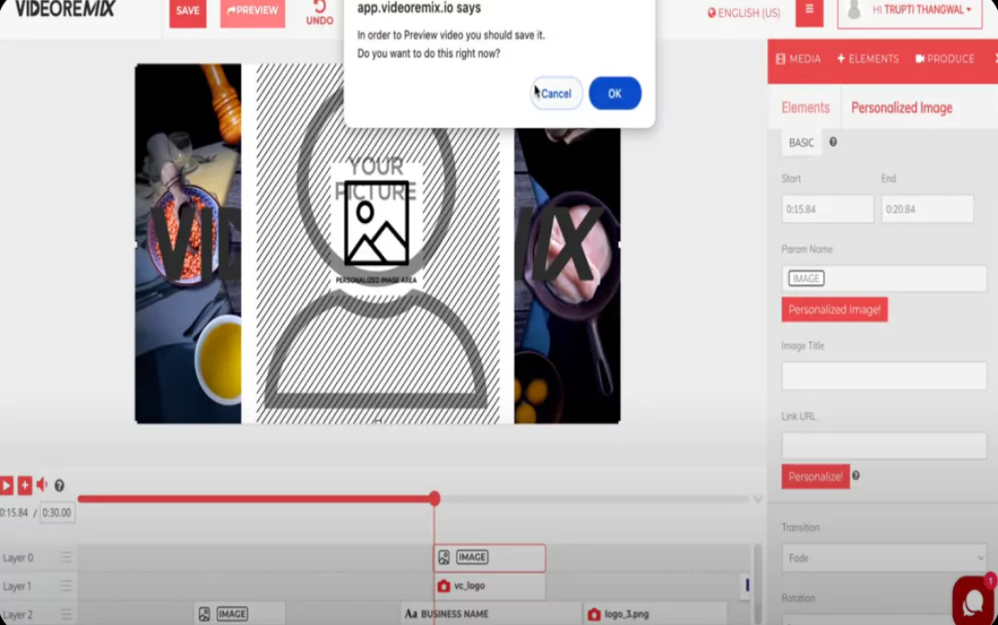Select the vc_logo clip on Layer 1
998x625 pixels.
489,585
